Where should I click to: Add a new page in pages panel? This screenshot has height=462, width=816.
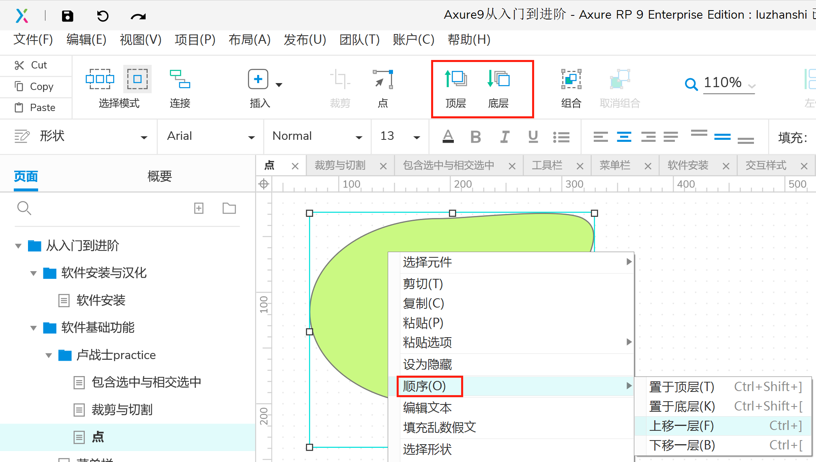[199, 208]
